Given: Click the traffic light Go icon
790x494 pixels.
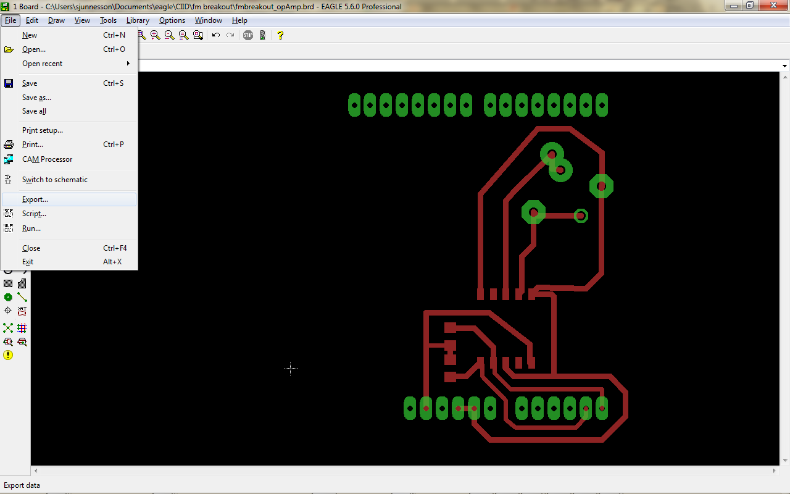Looking at the screenshot, I should point(262,35).
